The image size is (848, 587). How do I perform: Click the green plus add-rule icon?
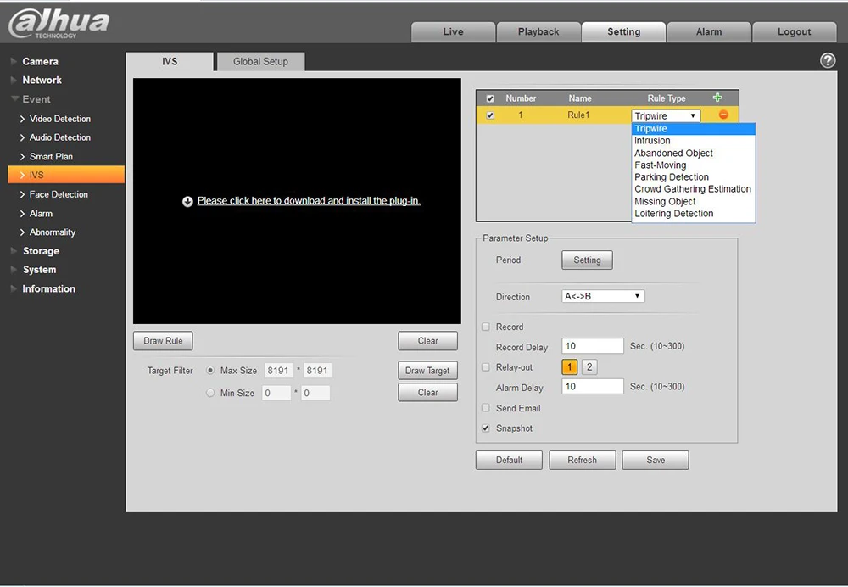(x=717, y=98)
